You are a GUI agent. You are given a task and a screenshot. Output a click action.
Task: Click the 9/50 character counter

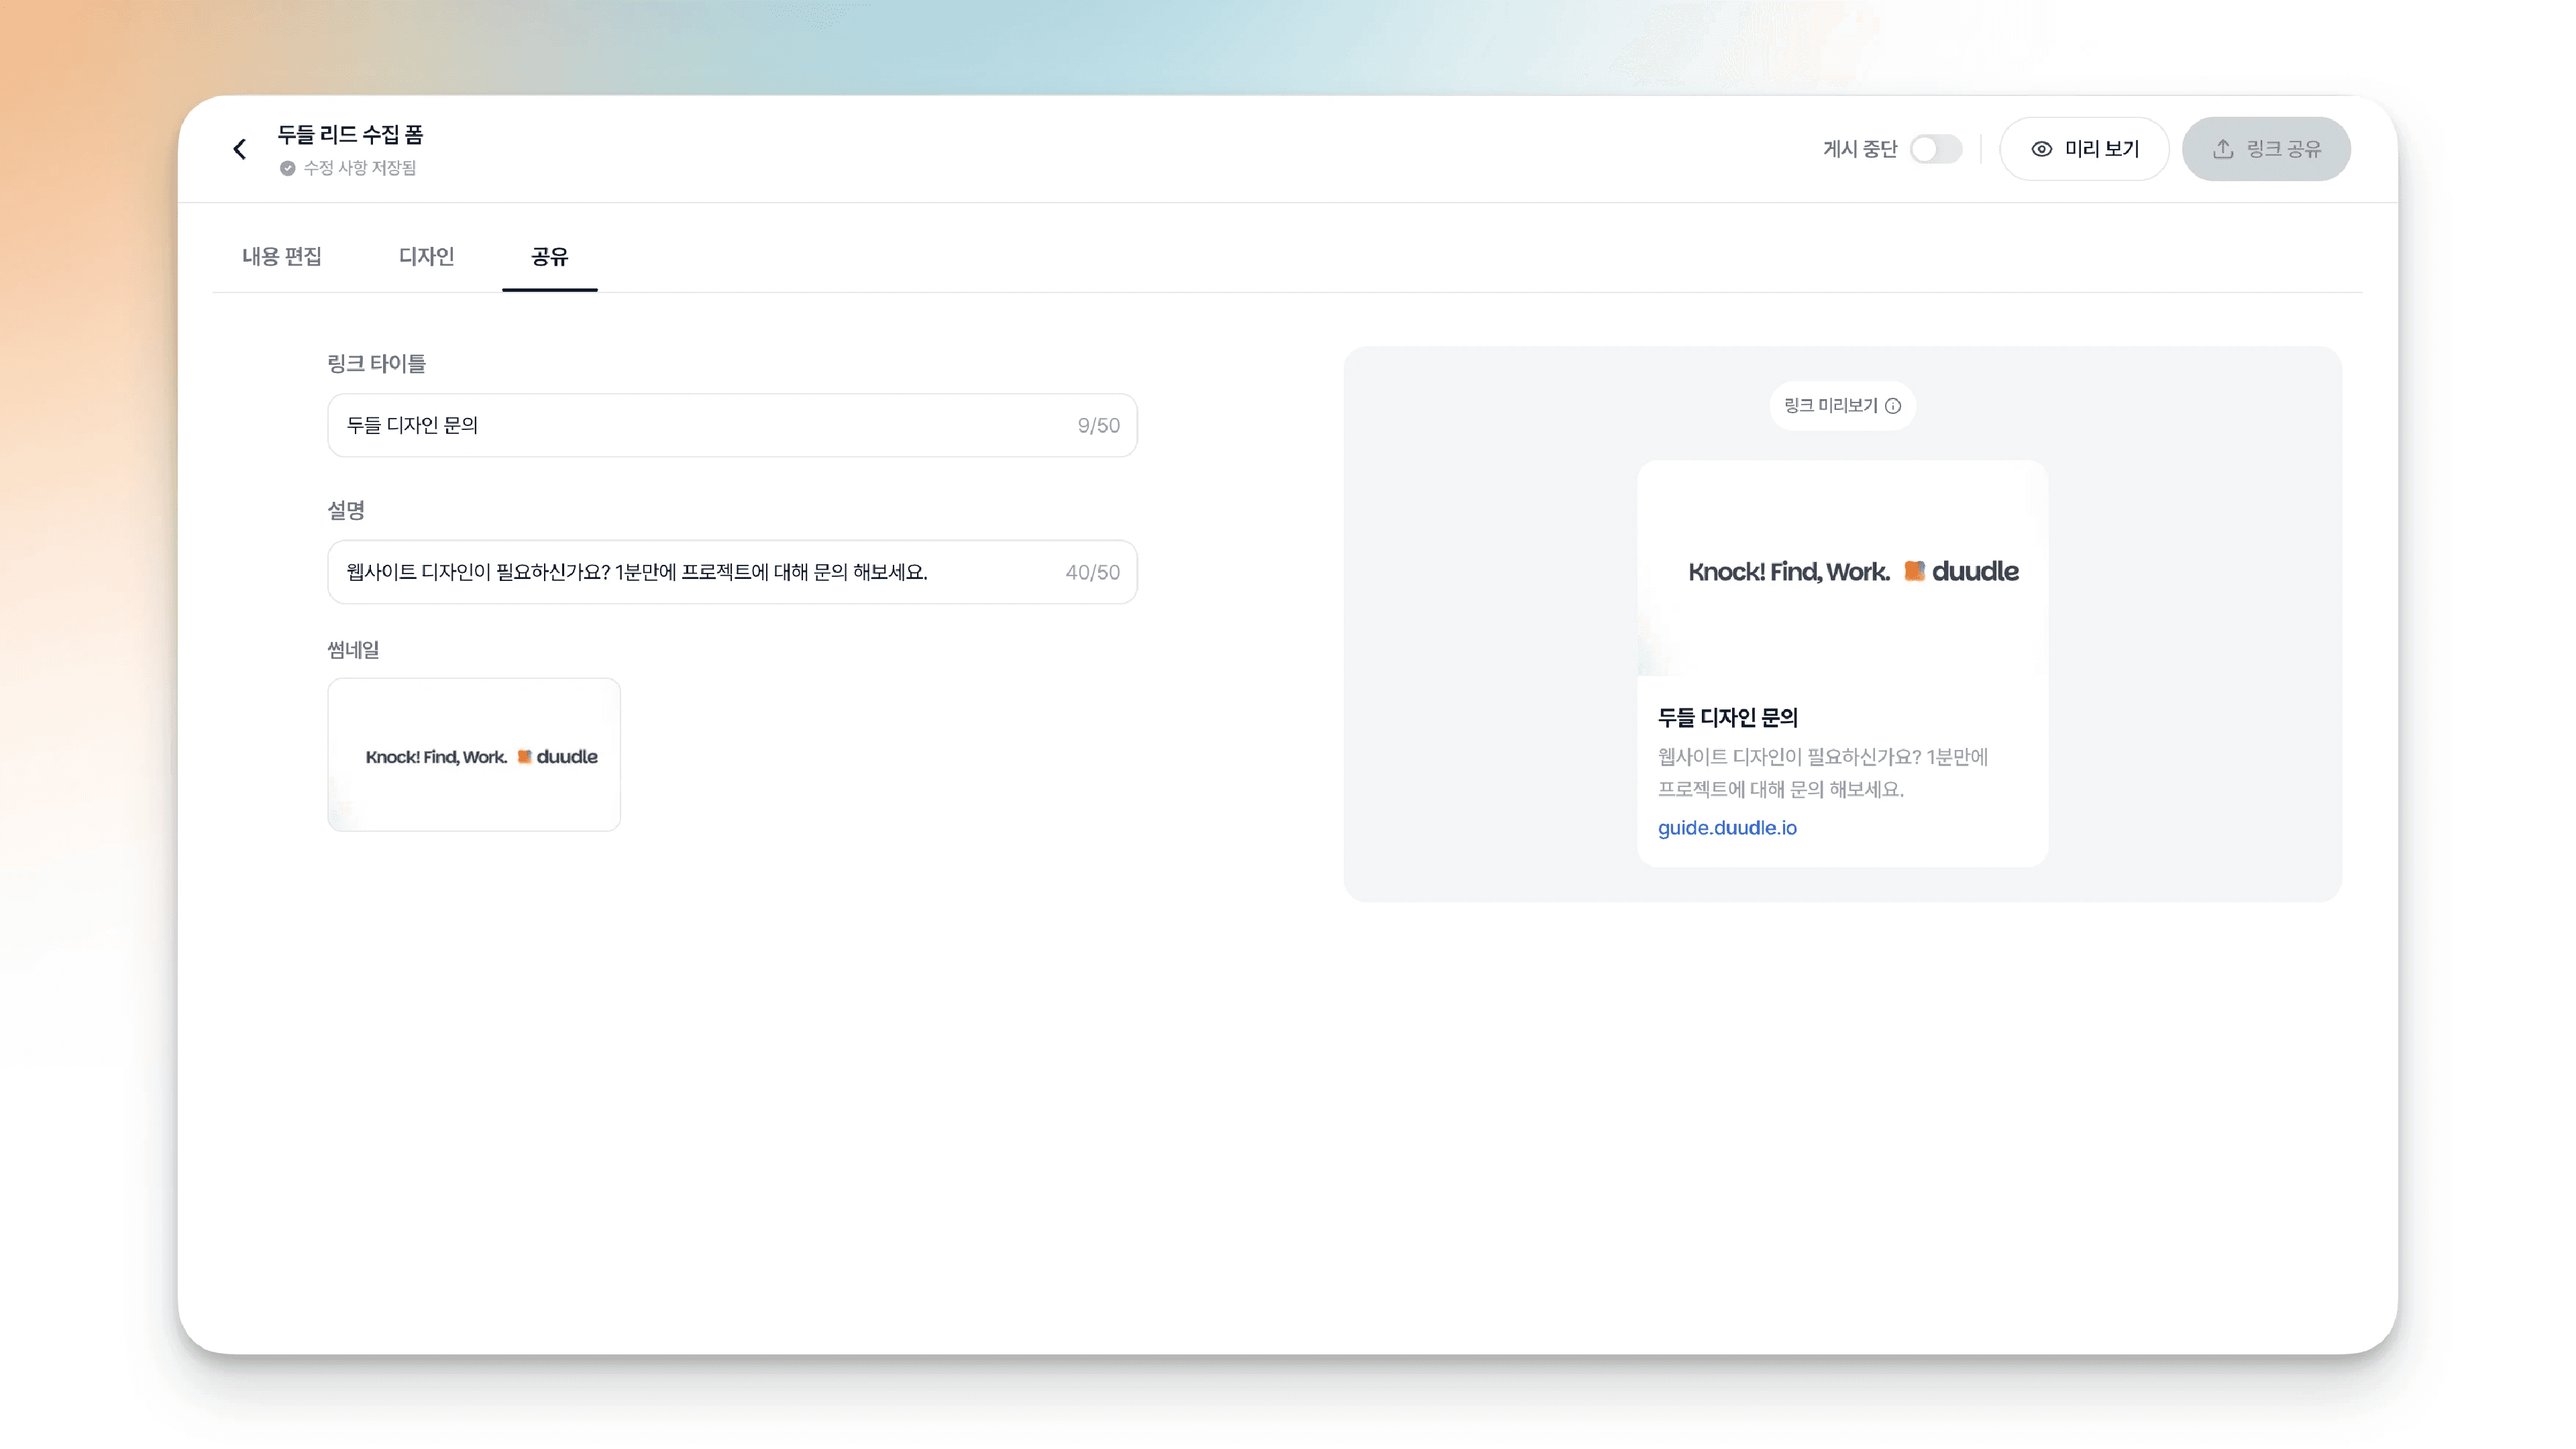click(1098, 426)
